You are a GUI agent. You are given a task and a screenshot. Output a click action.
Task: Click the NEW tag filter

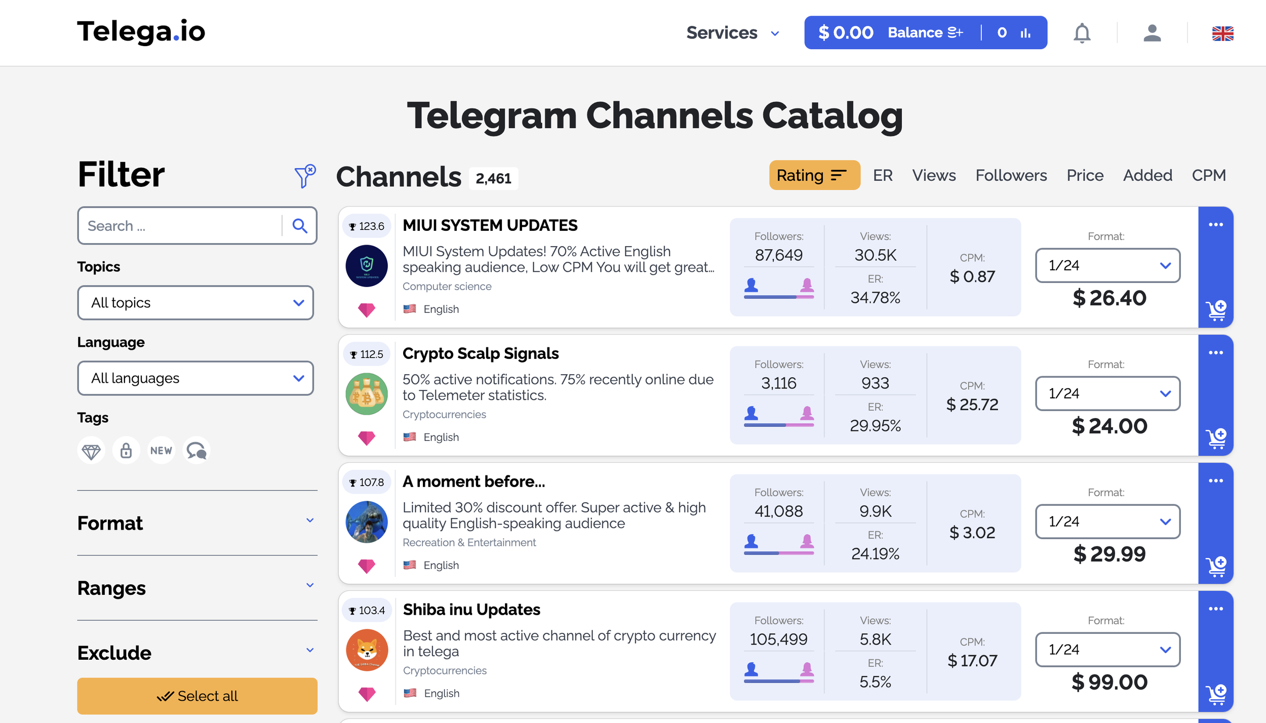(x=161, y=449)
